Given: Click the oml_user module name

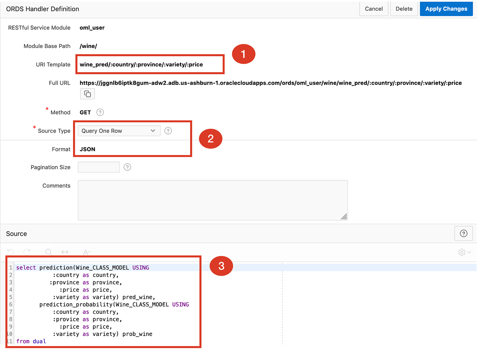Looking at the screenshot, I should pos(92,28).
